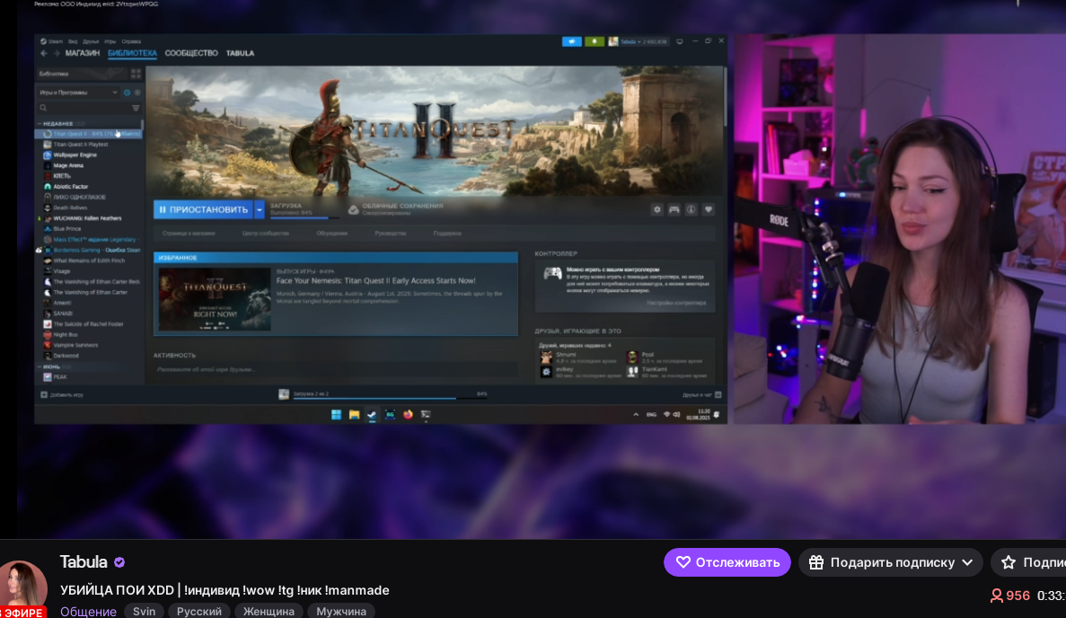
Task: Switch to Big Picture mode icon
Action: point(679,41)
